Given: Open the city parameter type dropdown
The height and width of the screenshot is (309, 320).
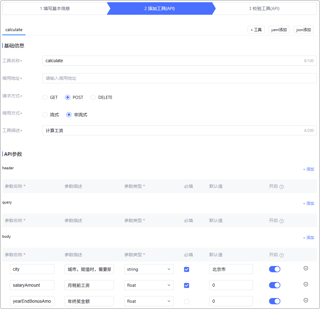Looking at the screenshot, I should pos(149,269).
